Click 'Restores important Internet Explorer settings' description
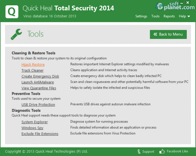Image resolution: width=196 pixels, height=156 pixels. coord(120,64)
